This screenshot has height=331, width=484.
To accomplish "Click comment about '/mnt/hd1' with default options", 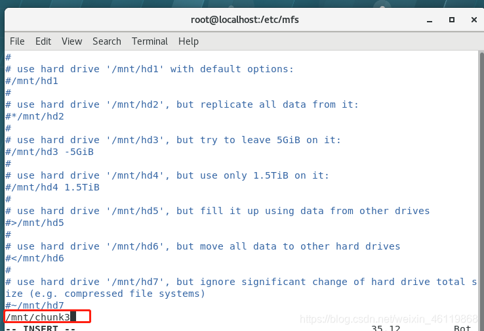I will 150,69.
